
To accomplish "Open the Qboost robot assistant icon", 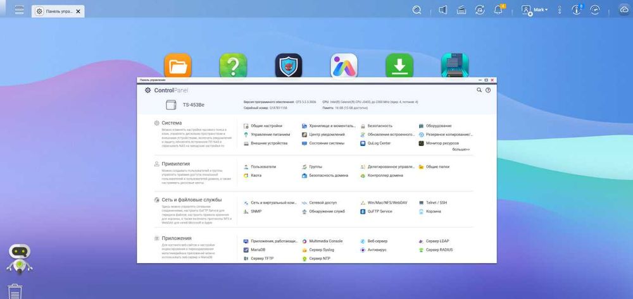I will pos(20,259).
